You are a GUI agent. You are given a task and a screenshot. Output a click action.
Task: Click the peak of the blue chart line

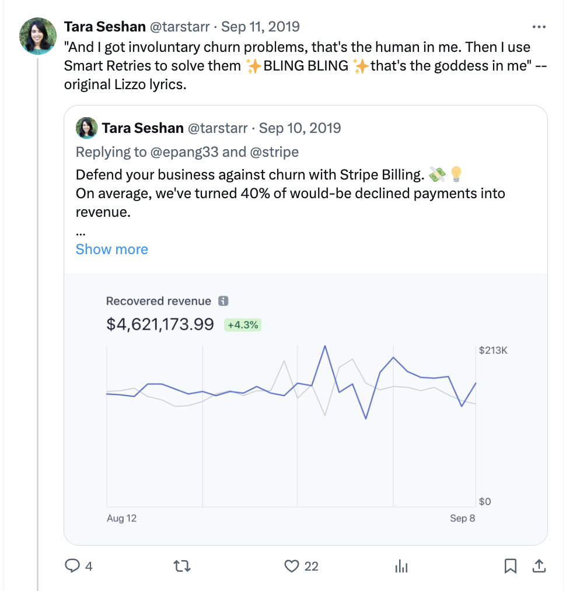pos(325,346)
